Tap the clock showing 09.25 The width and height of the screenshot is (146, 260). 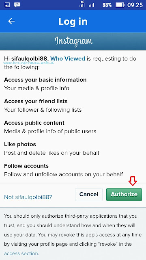click(x=135, y=5)
